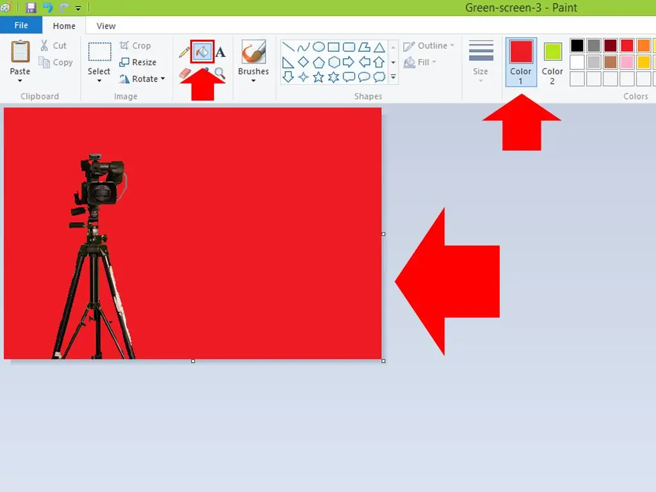Select the straight Line shape

pyautogui.click(x=288, y=47)
